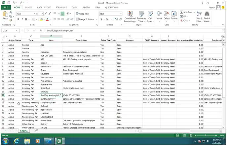This screenshot has height=146, width=227.
Task: Apply the yellow Fill Color
Action: (x=41, y=19)
